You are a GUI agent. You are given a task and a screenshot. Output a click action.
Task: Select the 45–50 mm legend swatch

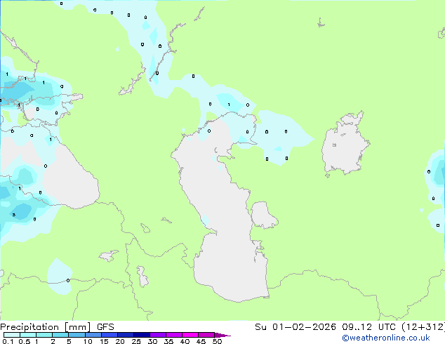tap(206, 335)
